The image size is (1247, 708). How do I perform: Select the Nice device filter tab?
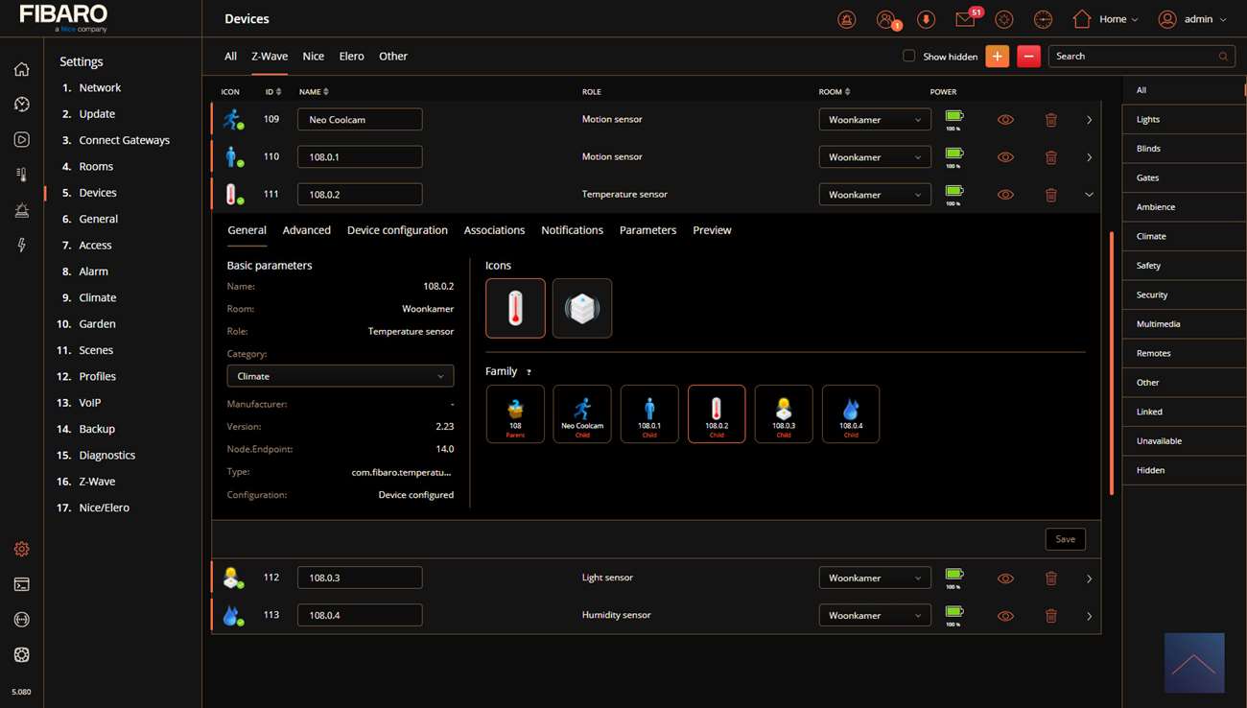[x=313, y=57]
